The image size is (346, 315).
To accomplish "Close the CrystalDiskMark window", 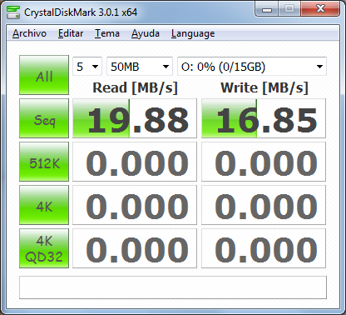I will 320,9.
